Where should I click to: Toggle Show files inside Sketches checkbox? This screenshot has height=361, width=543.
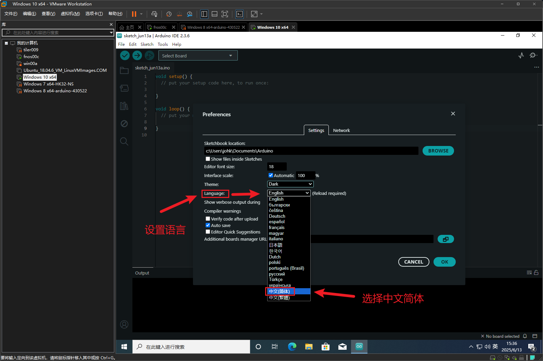click(208, 159)
